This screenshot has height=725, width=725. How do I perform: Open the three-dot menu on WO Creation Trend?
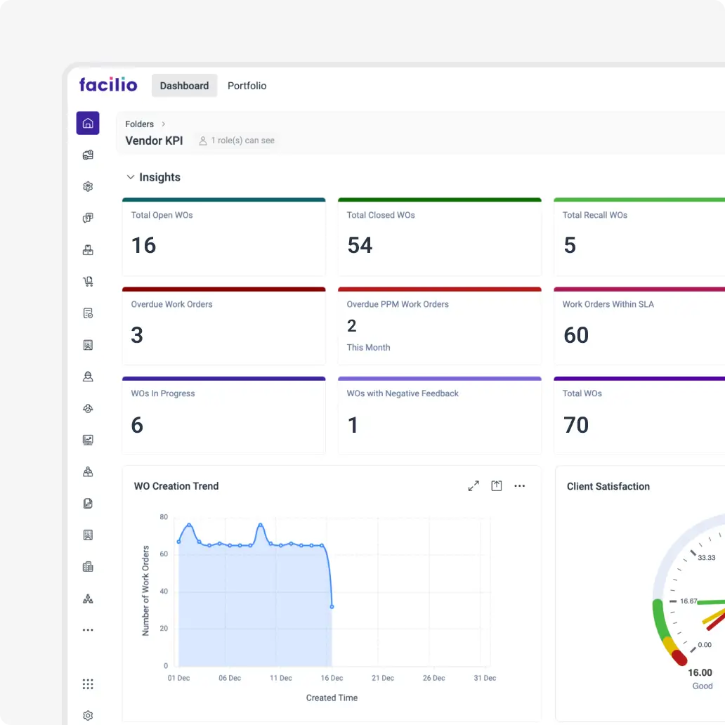(x=520, y=485)
